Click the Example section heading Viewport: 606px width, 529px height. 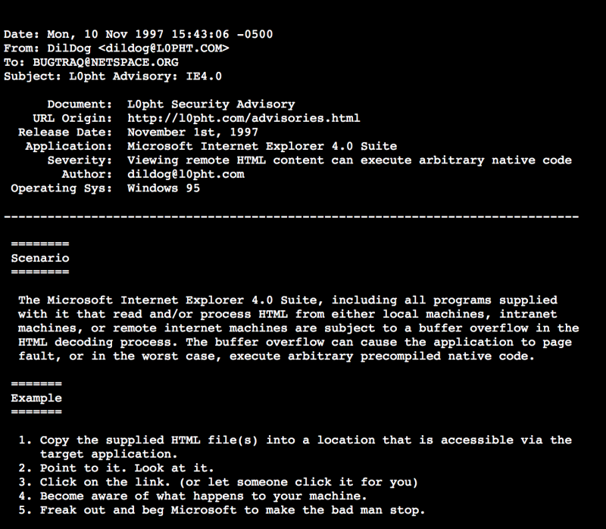tap(36, 398)
